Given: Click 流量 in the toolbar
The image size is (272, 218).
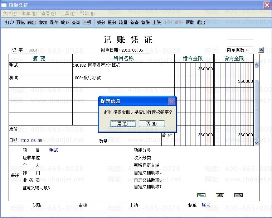Looking at the screenshot, I should click(123, 23).
